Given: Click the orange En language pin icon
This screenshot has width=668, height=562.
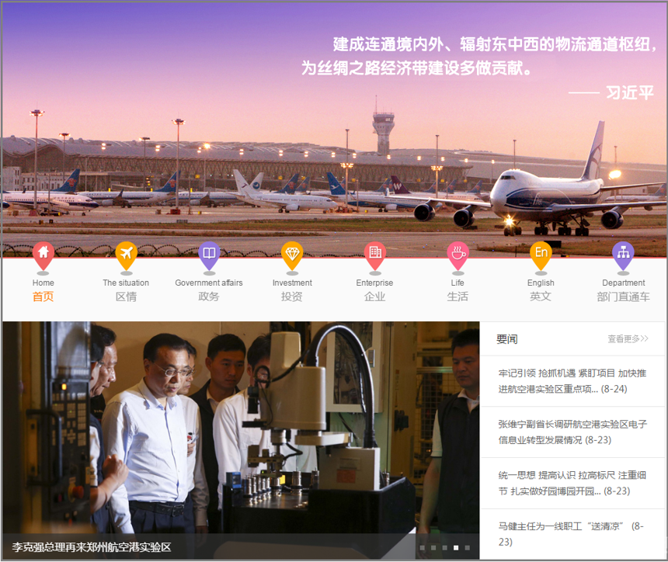Looking at the screenshot, I should pyautogui.click(x=541, y=255).
